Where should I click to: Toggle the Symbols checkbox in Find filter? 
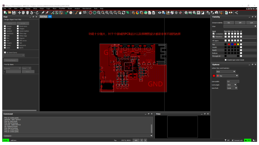pos(5,31)
